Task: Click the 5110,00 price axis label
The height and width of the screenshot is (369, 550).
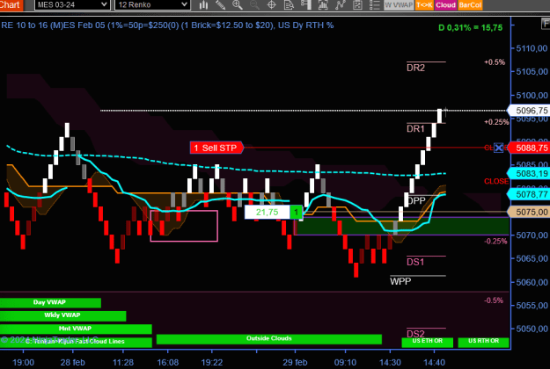Action: click(x=532, y=48)
